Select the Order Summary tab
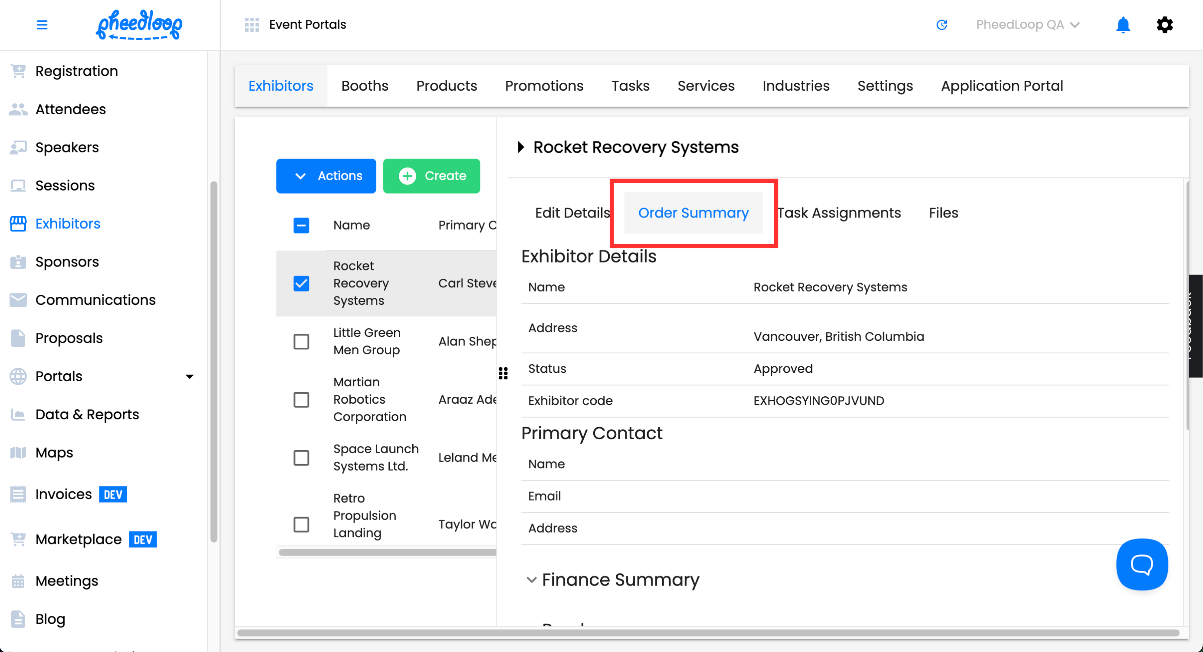Viewport: 1203px width, 652px height. click(x=693, y=213)
